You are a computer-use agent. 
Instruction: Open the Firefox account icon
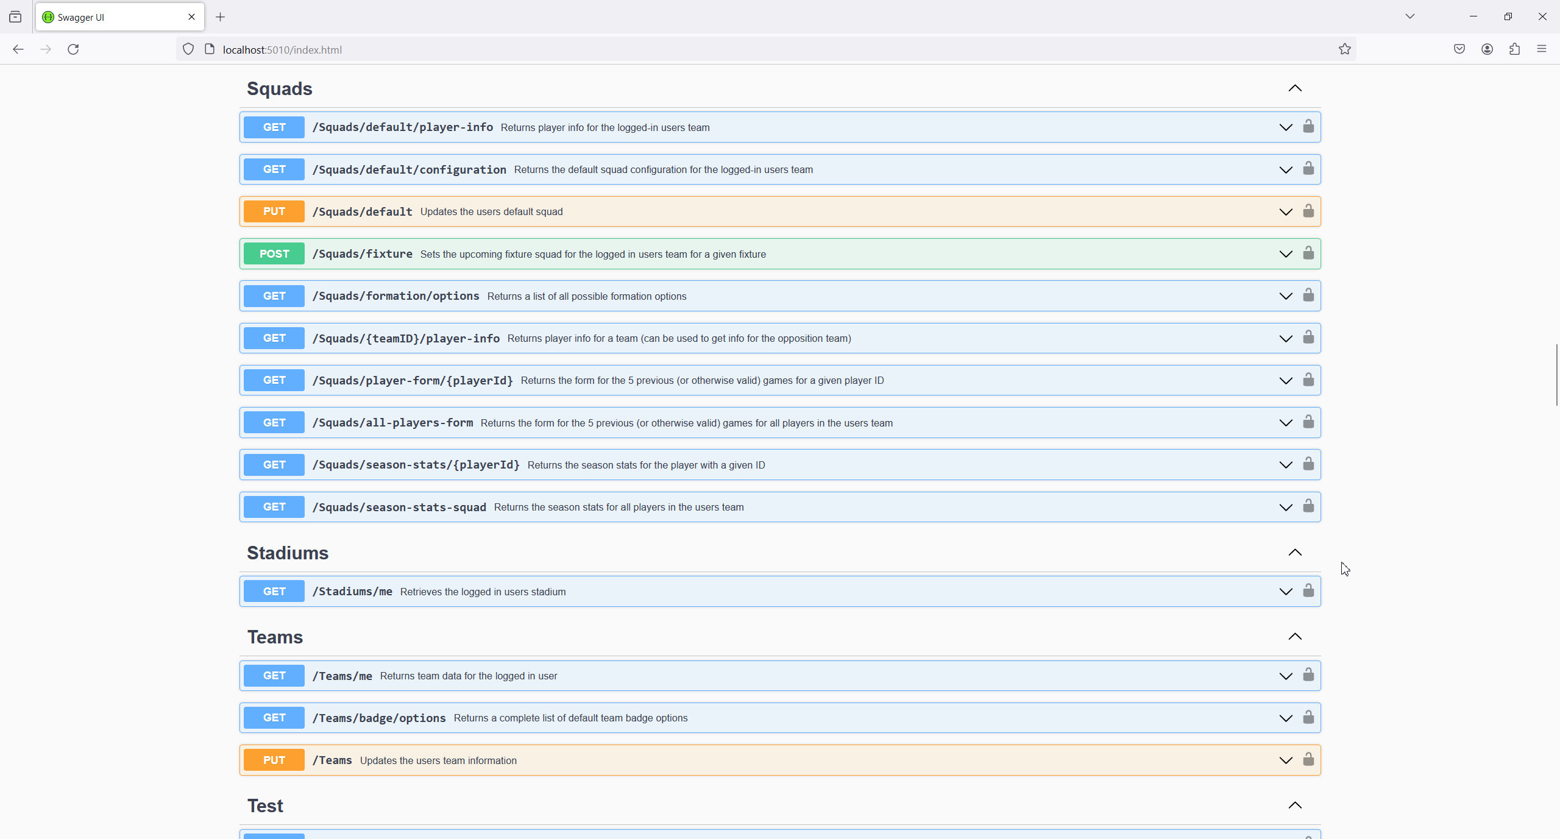click(1487, 49)
